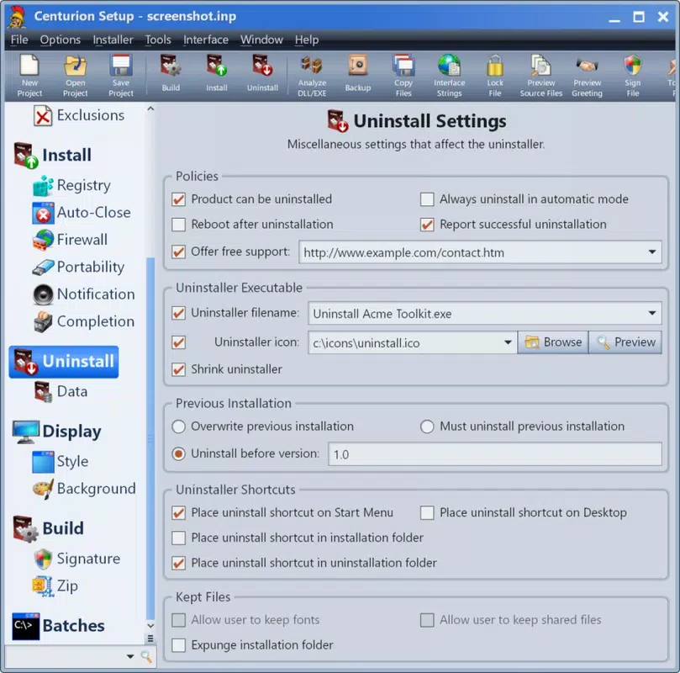This screenshot has width=680, height=673.
Task: Click the Copy Files toolbar icon
Action: point(403,76)
